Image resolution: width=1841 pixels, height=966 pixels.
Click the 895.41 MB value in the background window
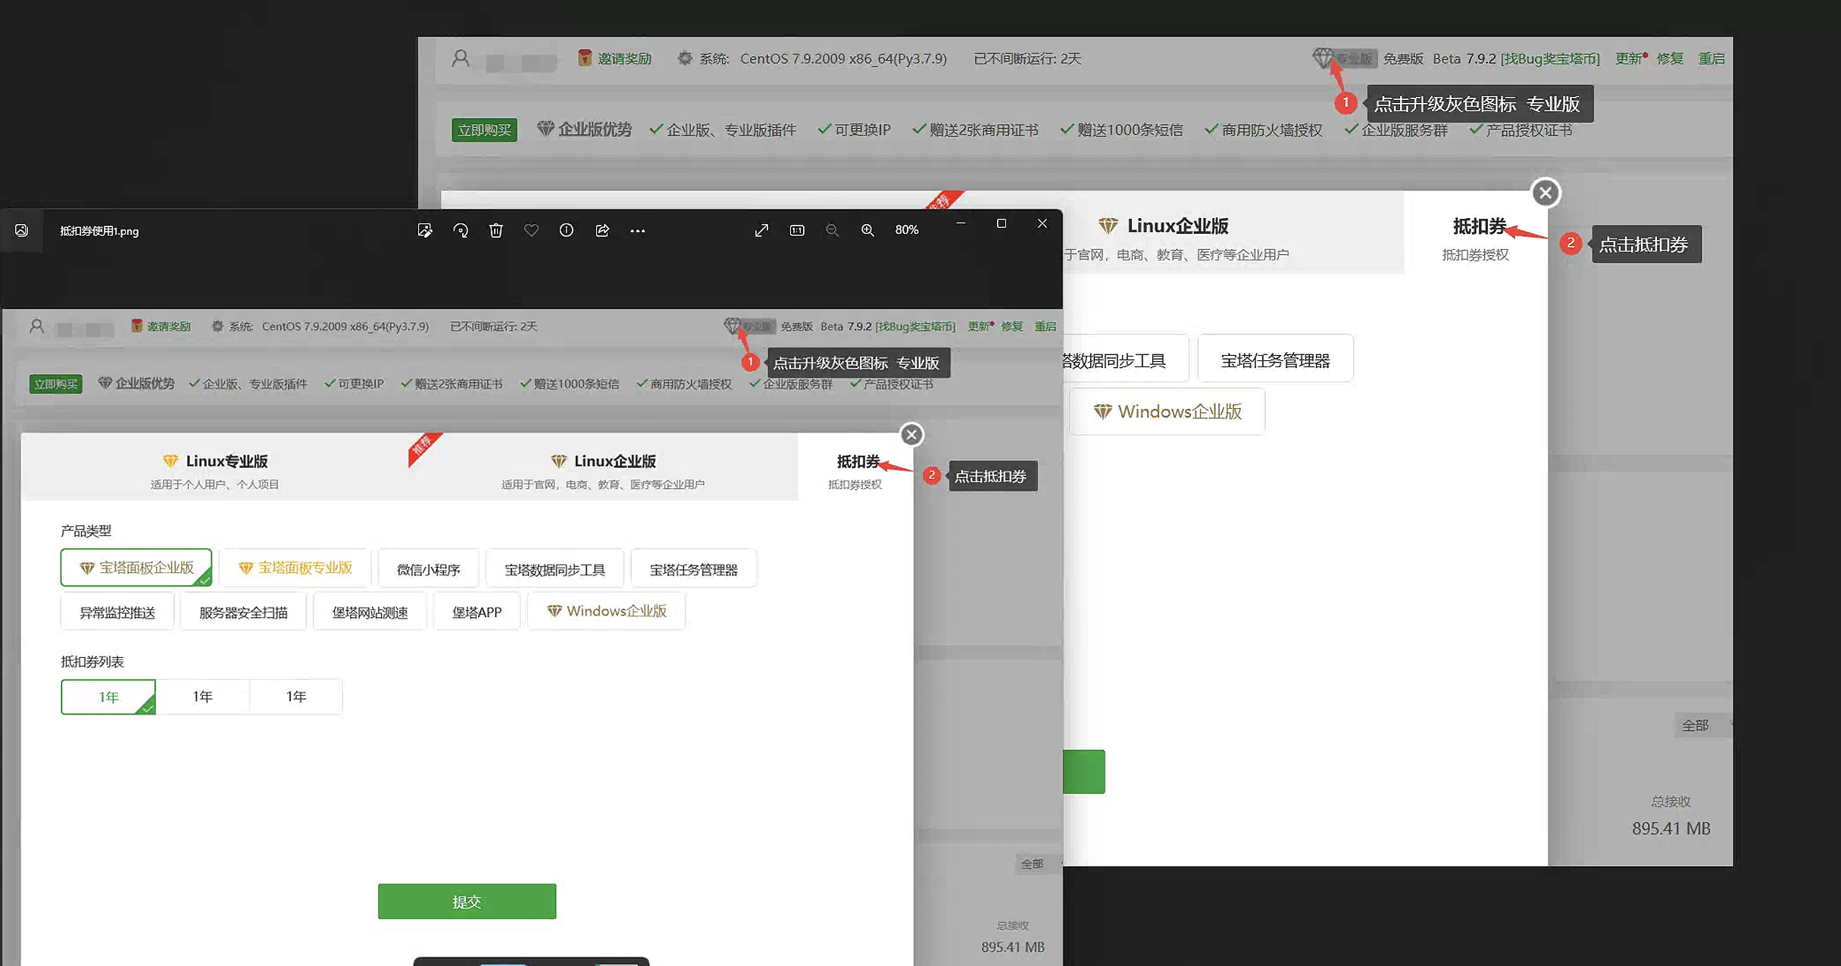pos(1671,828)
